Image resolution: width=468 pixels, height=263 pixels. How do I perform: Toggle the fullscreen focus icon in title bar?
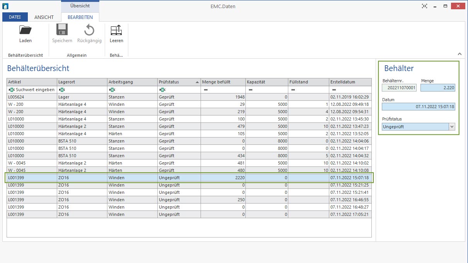(x=425, y=6)
